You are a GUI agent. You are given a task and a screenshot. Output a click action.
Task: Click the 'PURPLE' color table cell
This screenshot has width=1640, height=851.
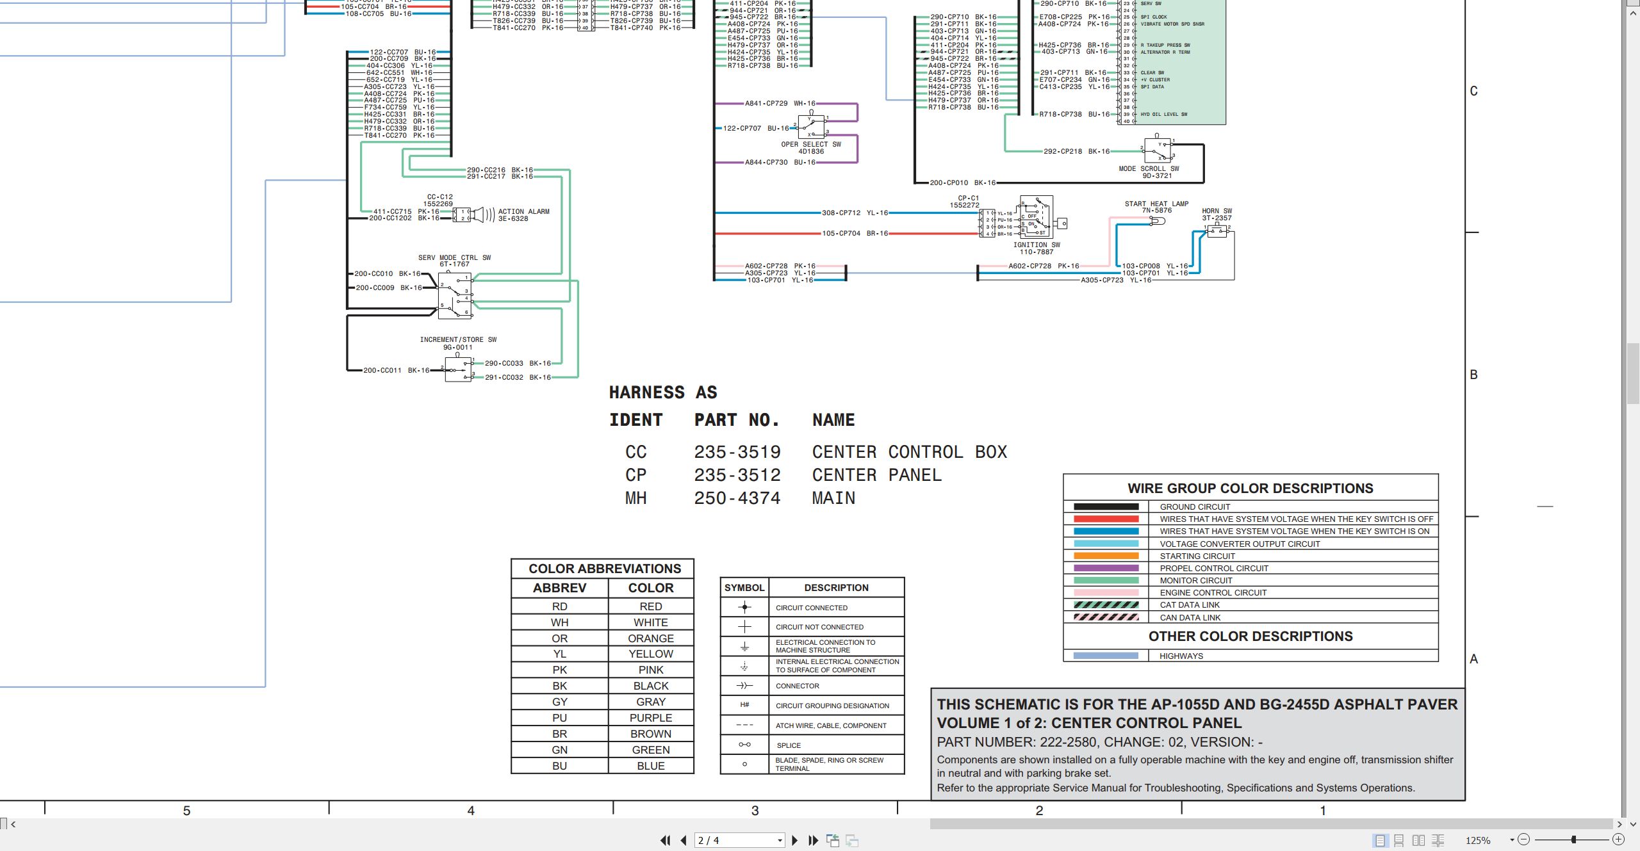click(651, 718)
